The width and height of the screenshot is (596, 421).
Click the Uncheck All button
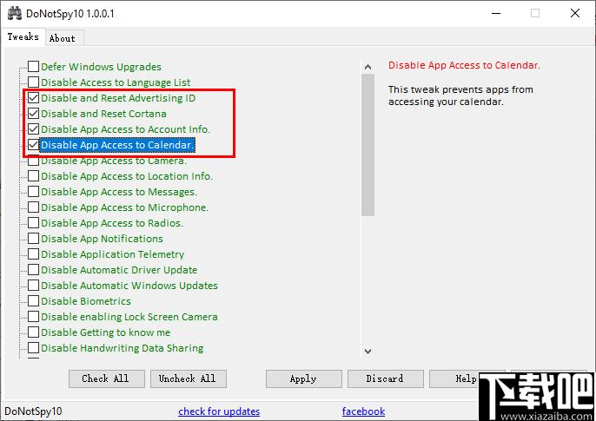click(189, 378)
